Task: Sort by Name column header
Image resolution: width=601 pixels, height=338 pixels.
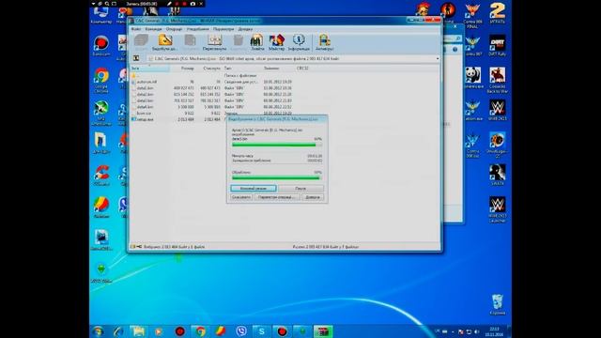Action: click(149, 69)
